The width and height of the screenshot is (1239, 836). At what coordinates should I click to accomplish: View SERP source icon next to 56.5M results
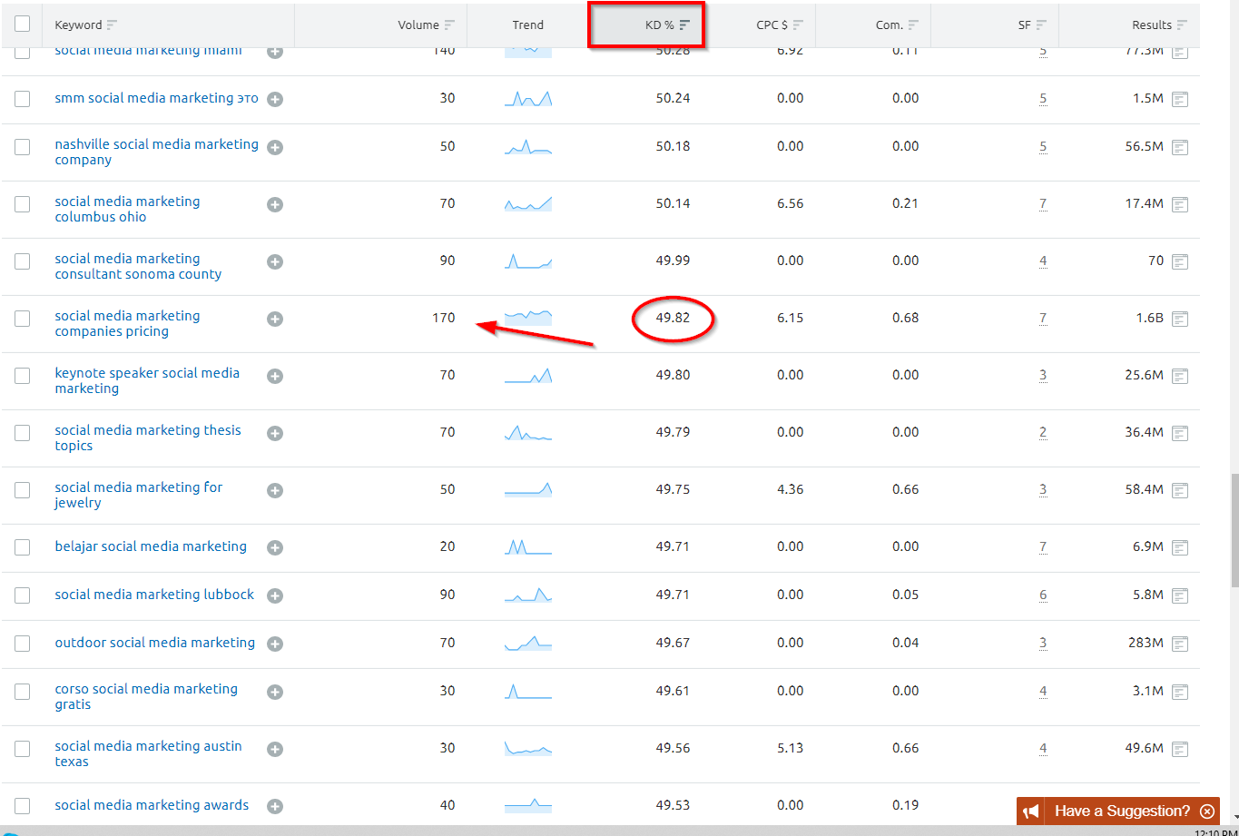[1180, 147]
